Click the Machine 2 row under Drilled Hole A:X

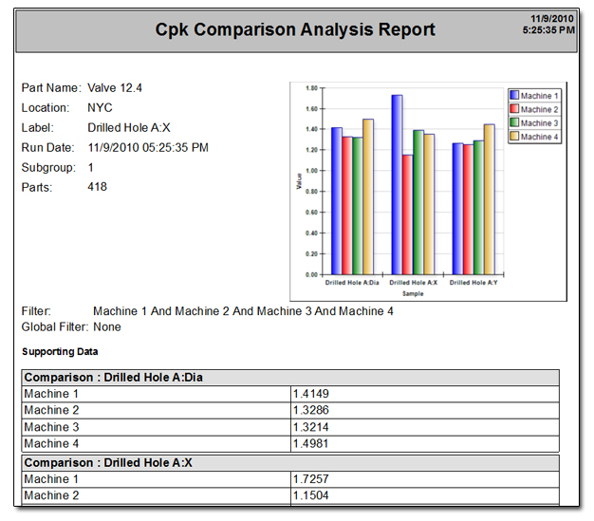(x=290, y=495)
